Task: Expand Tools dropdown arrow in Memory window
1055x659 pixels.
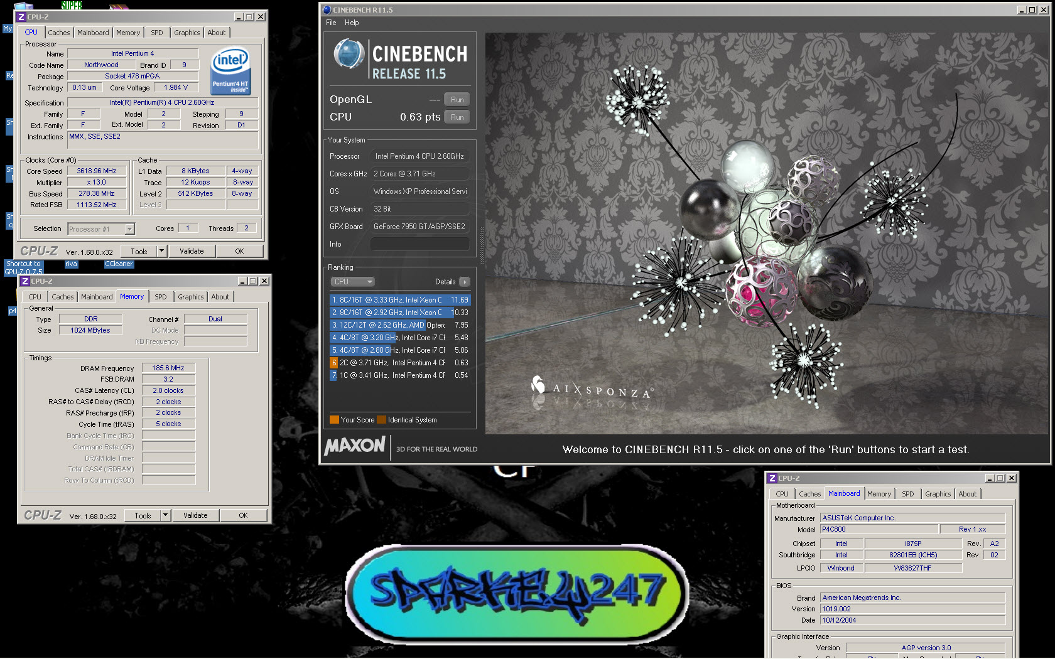Action: coord(165,515)
